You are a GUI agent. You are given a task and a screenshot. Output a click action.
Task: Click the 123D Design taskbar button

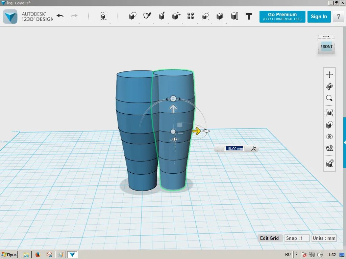click(72, 255)
